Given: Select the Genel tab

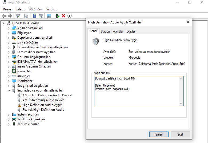Looking at the screenshot, I should point(93,31).
